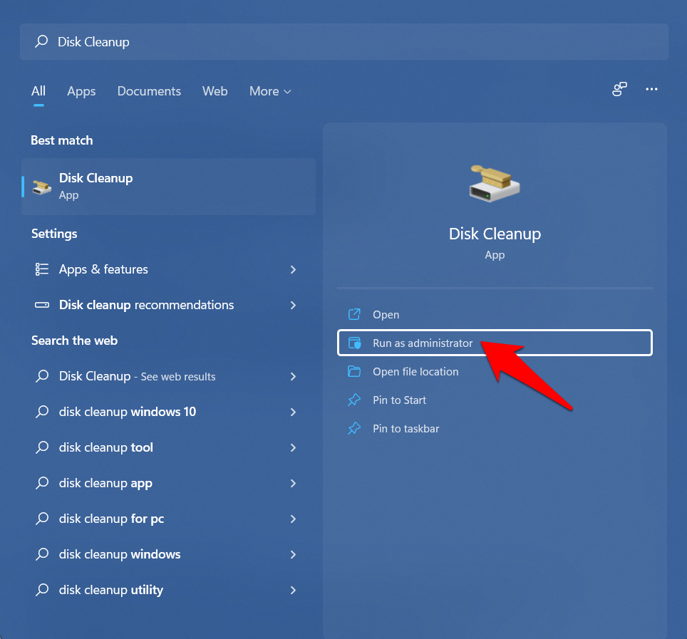Click the Open file location folder icon

[x=354, y=372]
